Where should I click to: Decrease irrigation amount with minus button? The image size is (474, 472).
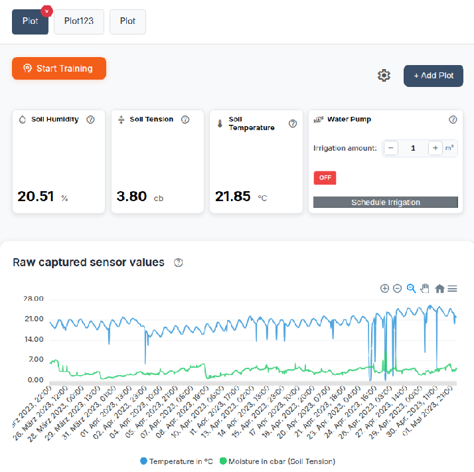click(391, 148)
